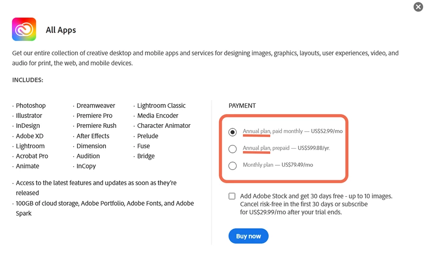
Task: Click the PAYMENT section heading
Action: (x=242, y=106)
